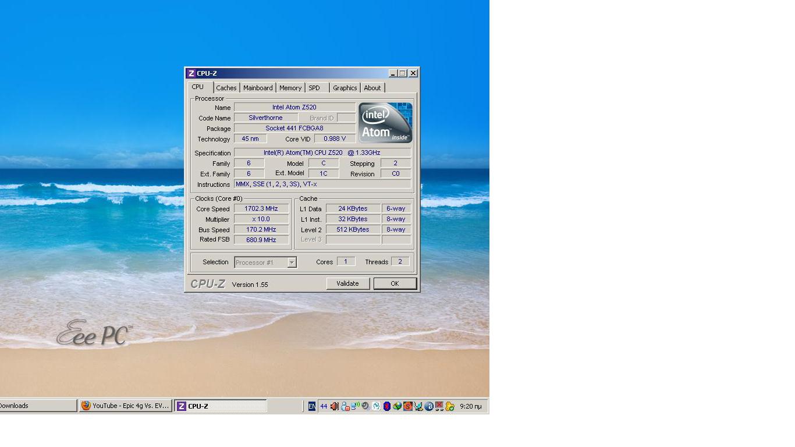The height and width of the screenshot is (447, 795).
Task: Click the Validate button
Action: (x=347, y=283)
